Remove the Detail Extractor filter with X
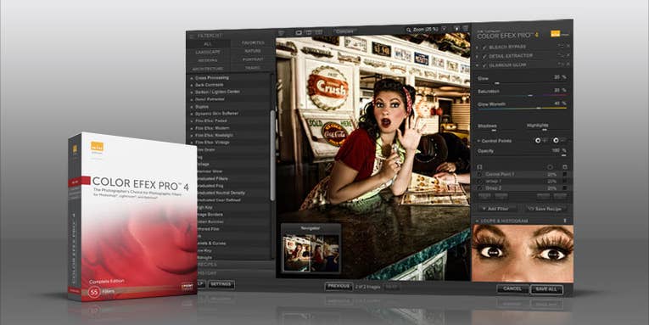The image size is (649, 325). point(568,54)
